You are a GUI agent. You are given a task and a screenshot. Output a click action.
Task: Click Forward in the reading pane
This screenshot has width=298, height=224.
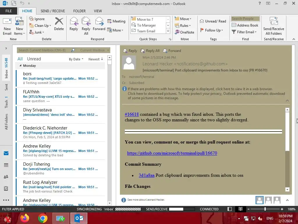172,51
